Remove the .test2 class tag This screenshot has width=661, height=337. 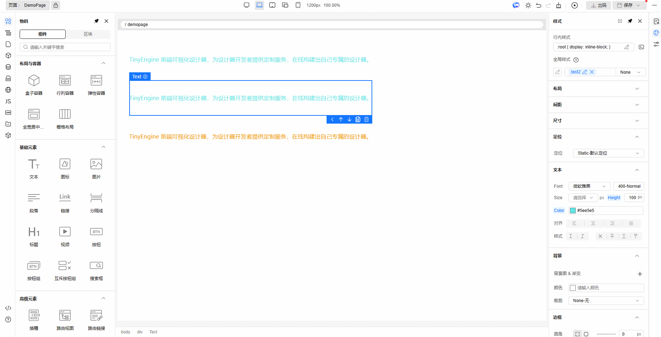[592, 72]
